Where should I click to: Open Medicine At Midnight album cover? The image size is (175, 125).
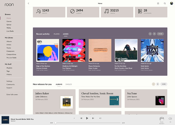(74, 50)
